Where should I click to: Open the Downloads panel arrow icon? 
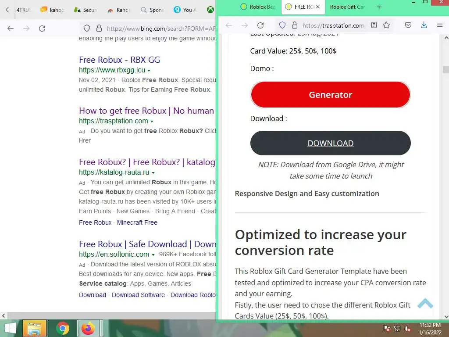(424, 25)
